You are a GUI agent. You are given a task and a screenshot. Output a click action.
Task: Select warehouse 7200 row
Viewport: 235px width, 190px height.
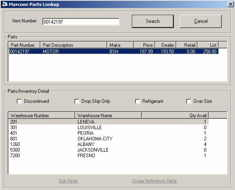109,155
